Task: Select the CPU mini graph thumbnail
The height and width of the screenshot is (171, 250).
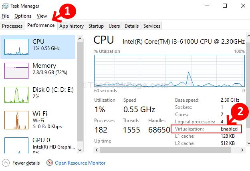Action: [16, 47]
